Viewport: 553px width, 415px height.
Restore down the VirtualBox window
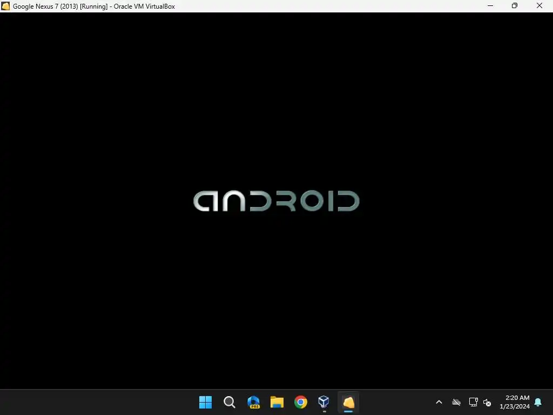(515, 5)
